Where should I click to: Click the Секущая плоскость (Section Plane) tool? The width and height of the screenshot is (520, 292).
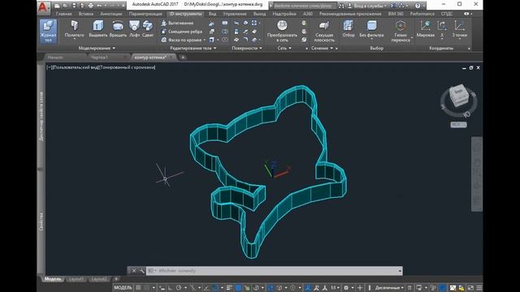click(x=324, y=32)
